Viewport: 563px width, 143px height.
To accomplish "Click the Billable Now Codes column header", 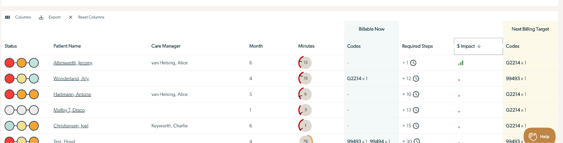I will tap(354, 46).
